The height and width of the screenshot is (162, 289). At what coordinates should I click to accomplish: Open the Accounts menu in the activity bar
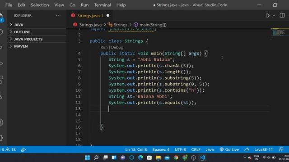(x=1, y=122)
